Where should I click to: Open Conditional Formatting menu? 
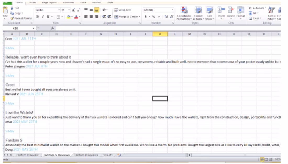tap(184, 13)
